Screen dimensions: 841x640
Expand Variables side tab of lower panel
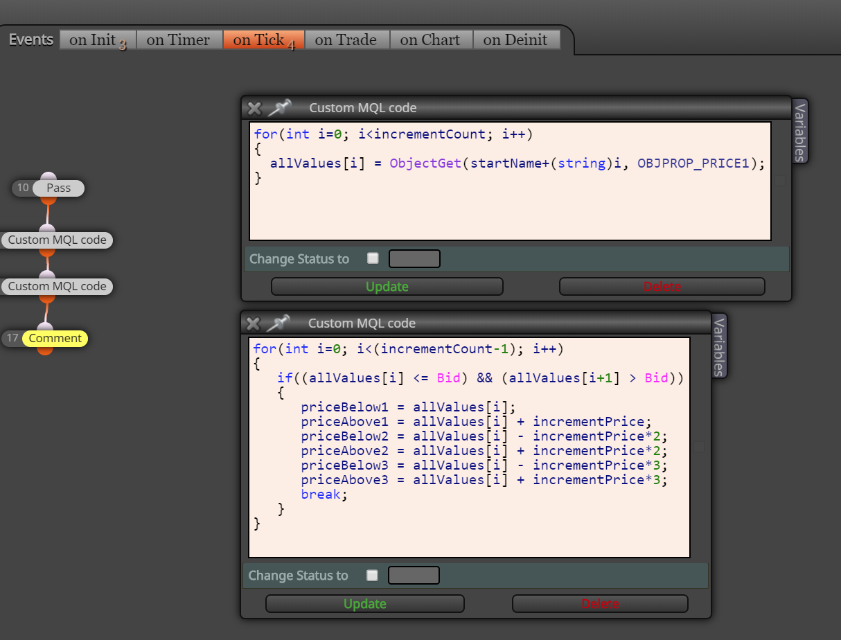point(720,346)
